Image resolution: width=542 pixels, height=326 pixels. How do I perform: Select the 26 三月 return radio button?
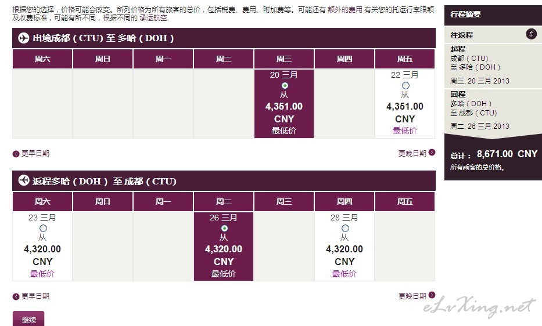[x=224, y=228]
